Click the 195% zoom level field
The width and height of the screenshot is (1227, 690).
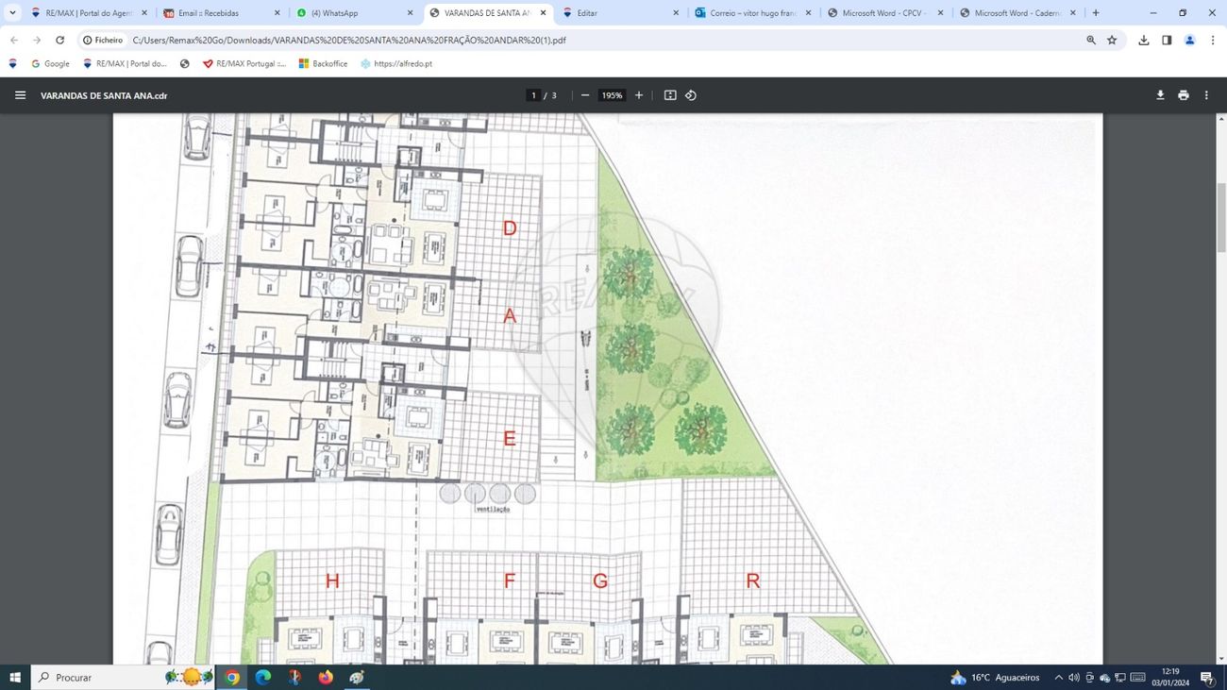pyautogui.click(x=612, y=95)
